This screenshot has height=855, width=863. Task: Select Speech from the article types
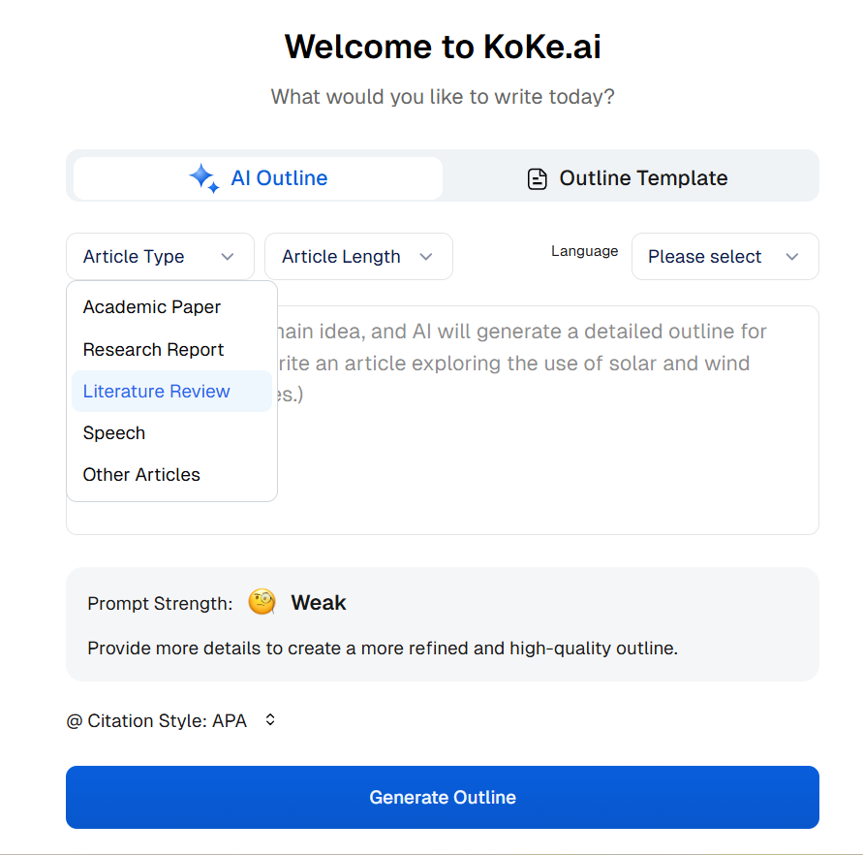pyautogui.click(x=114, y=433)
